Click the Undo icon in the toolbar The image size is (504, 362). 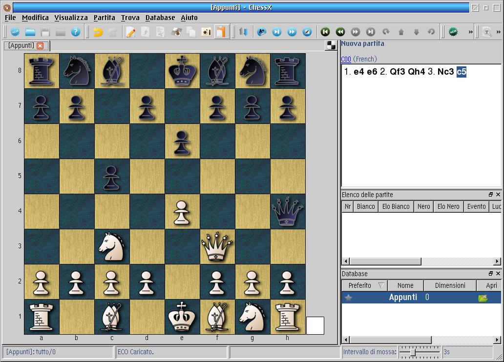pos(97,32)
